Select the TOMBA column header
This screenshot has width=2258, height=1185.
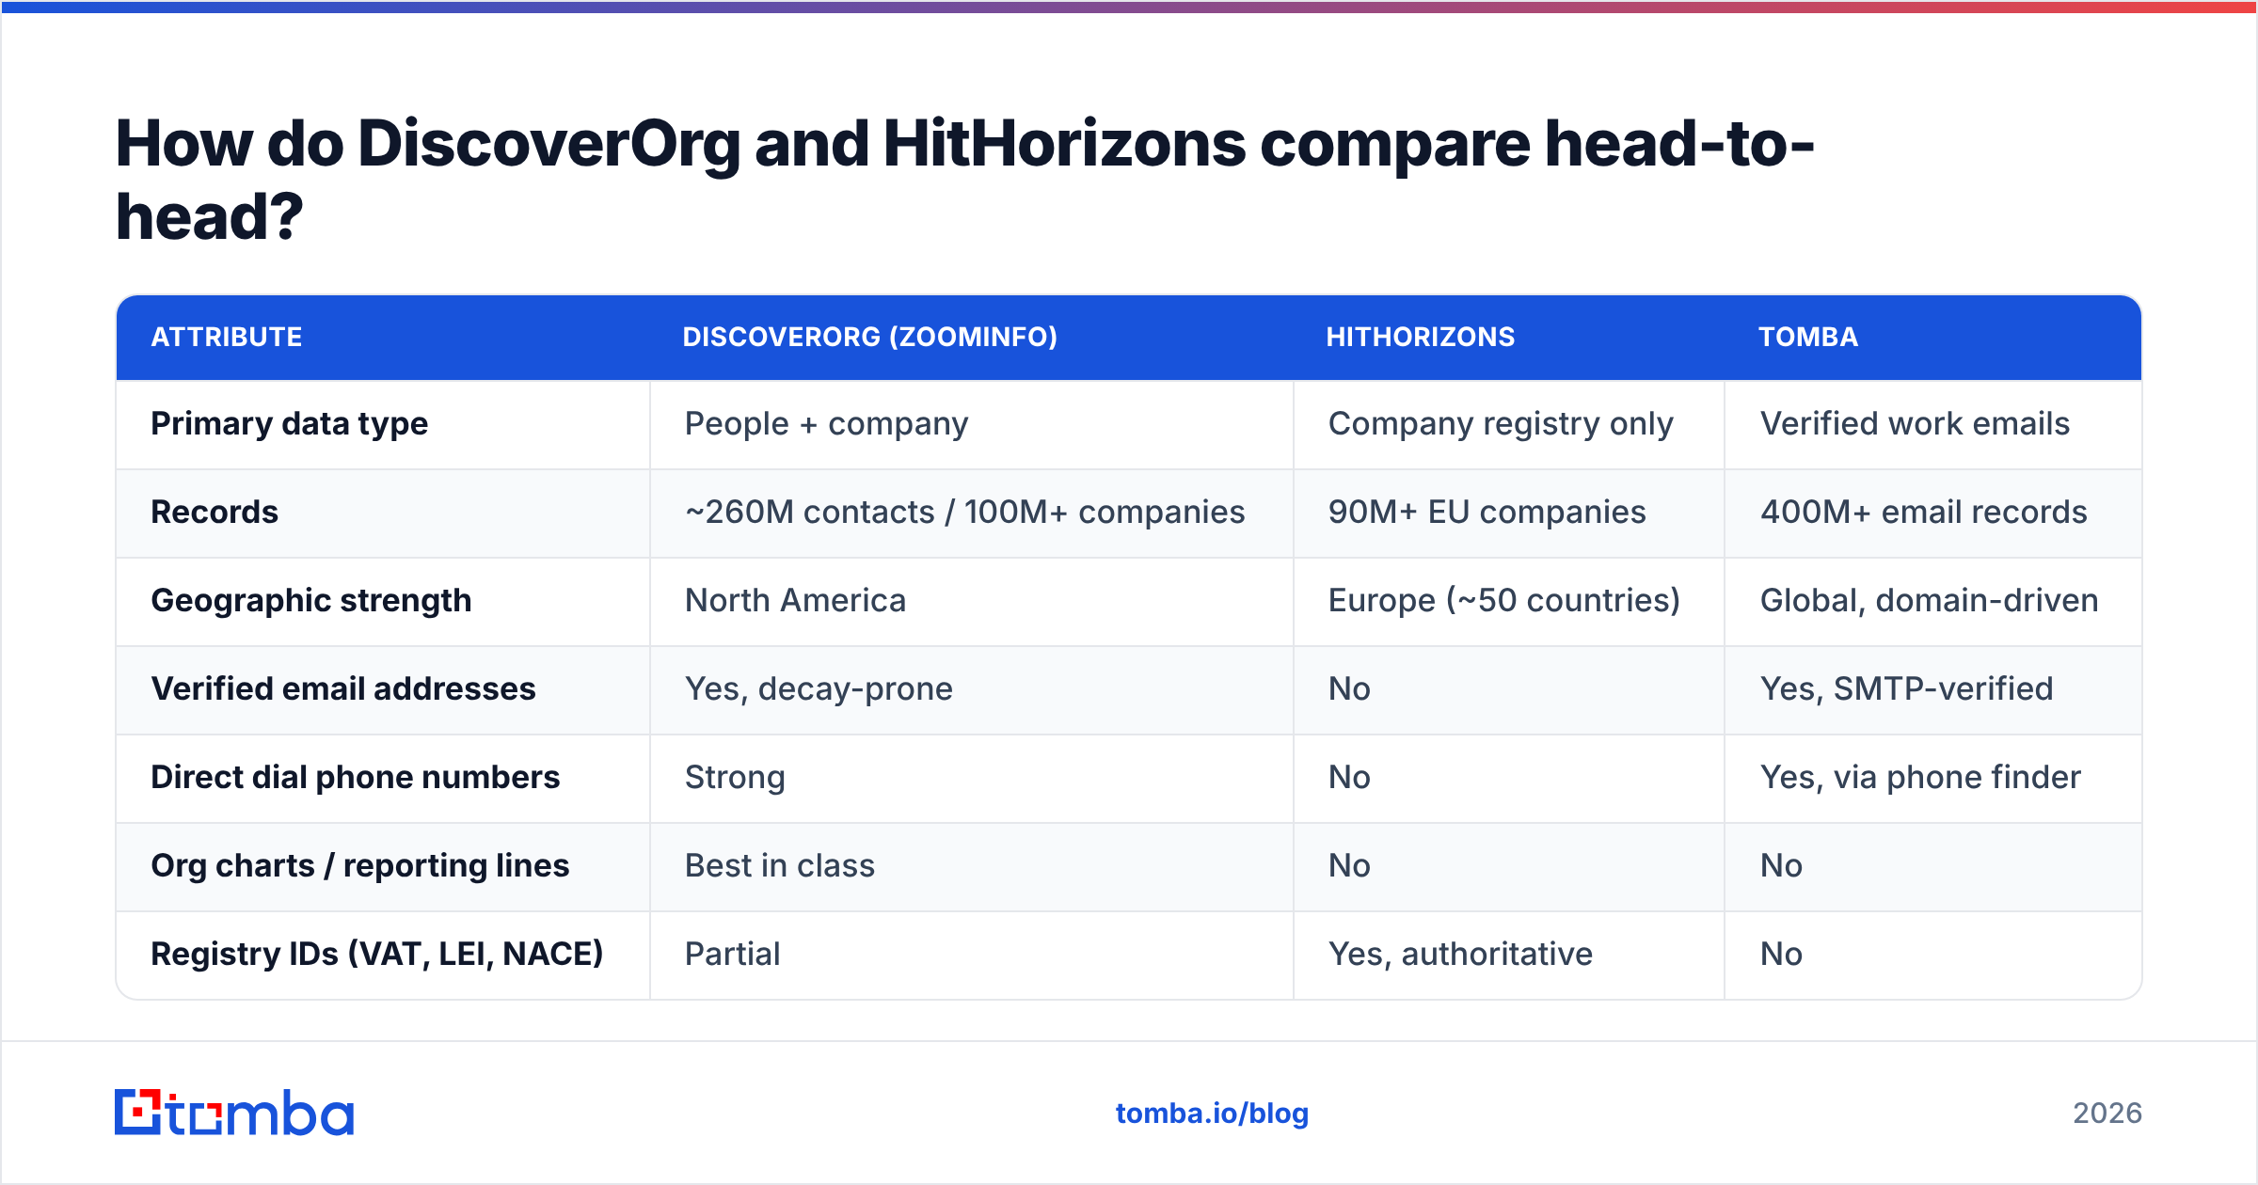tap(1808, 337)
